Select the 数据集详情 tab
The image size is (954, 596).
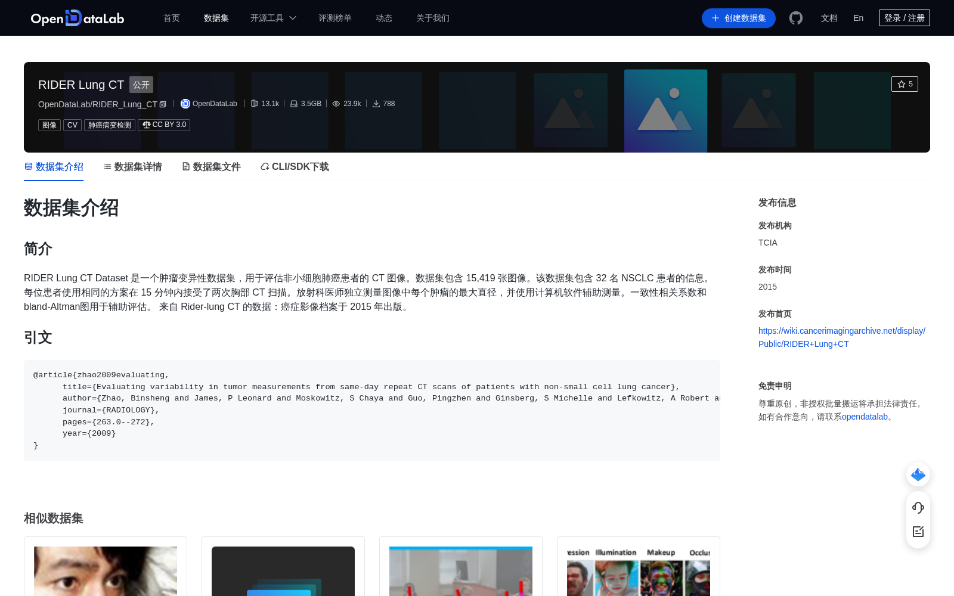click(132, 167)
